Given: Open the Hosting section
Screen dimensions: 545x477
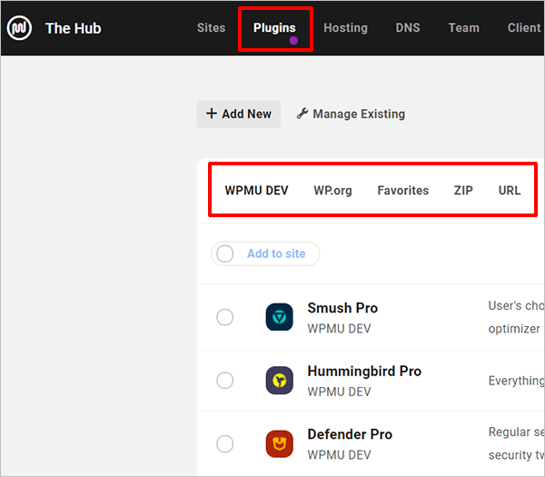Looking at the screenshot, I should pyautogui.click(x=345, y=28).
